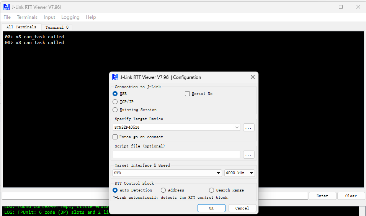Click the J-Link logo icon in main title bar
Image resolution: width=366 pixels, height=216 pixels.
point(7,7)
